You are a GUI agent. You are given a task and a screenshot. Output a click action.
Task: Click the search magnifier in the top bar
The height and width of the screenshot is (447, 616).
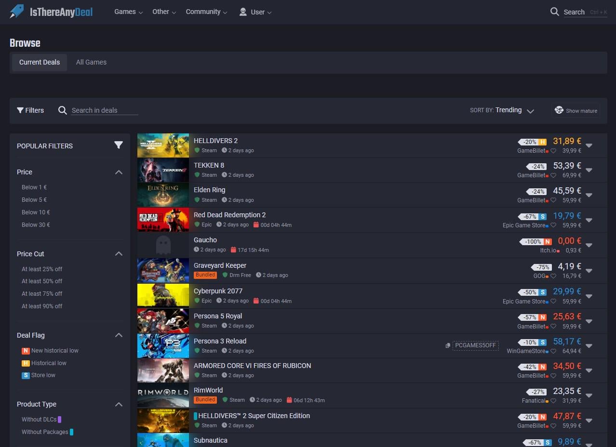554,12
